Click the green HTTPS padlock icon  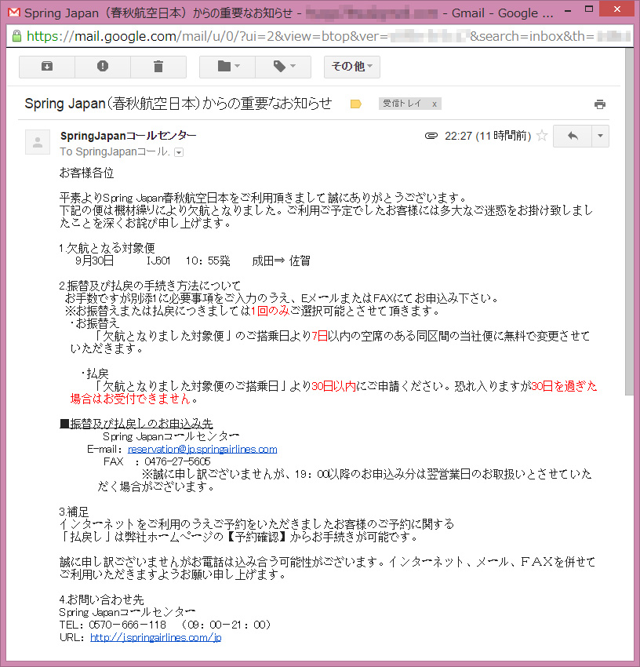tap(17, 36)
